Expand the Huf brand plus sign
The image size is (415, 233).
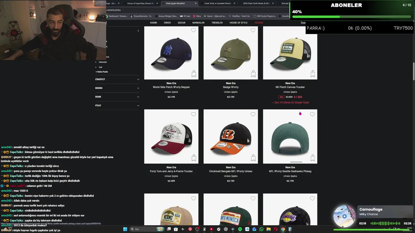[96, 67]
